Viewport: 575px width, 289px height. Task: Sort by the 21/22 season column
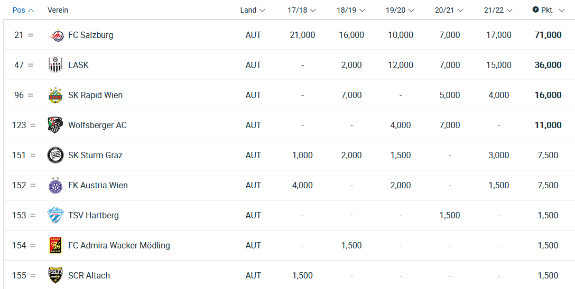498,10
